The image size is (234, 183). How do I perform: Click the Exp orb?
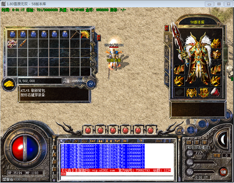pos(190,163)
